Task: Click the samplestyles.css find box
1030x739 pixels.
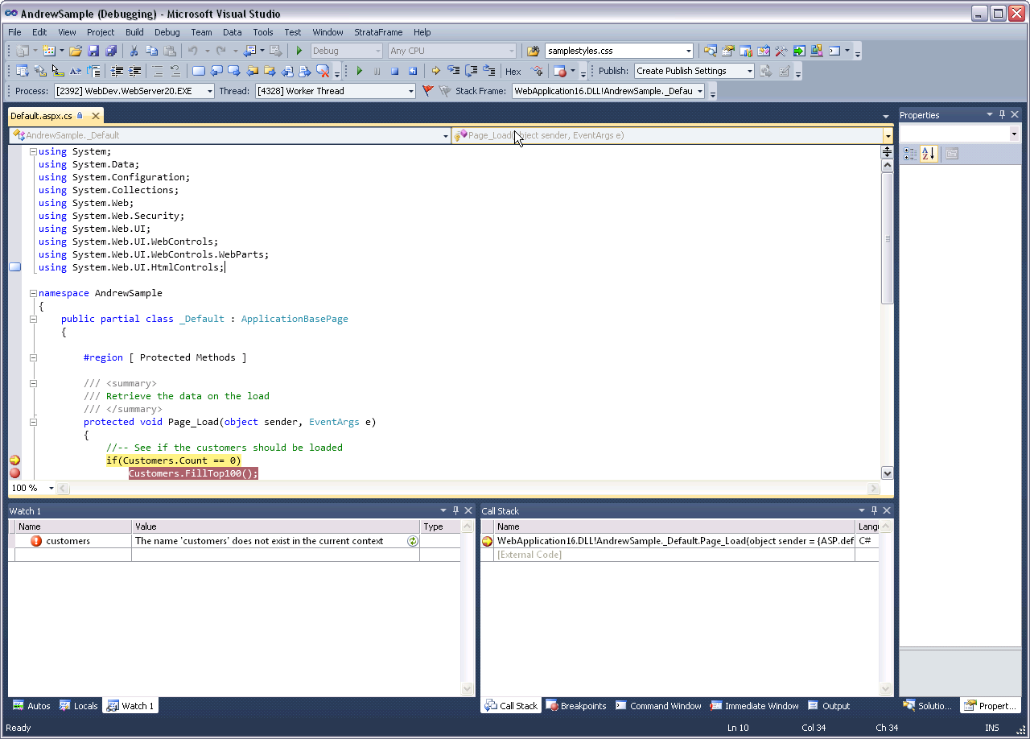Action: pyautogui.click(x=613, y=51)
